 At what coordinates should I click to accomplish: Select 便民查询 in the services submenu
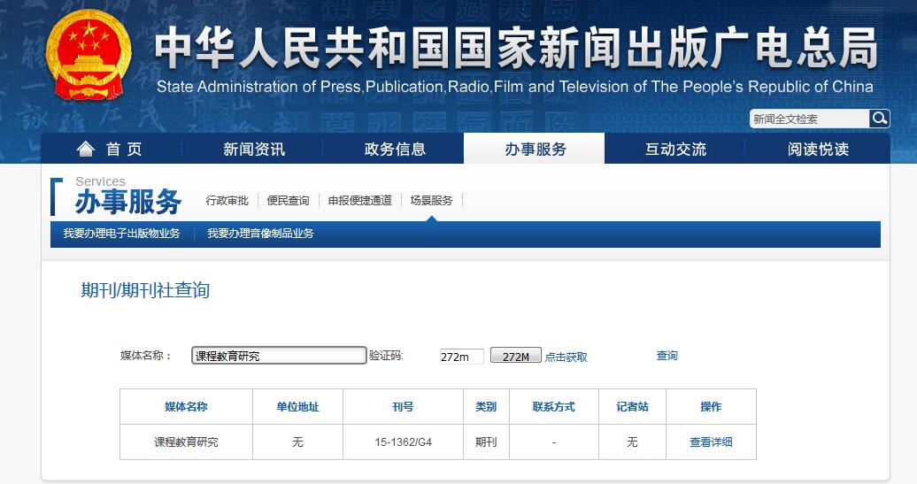(x=289, y=201)
